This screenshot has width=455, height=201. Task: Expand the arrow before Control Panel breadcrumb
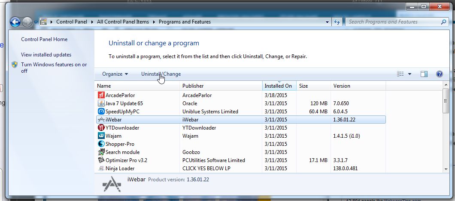52,22
